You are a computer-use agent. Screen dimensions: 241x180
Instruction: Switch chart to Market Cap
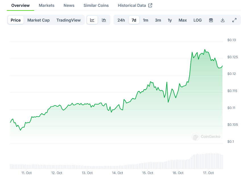tap(38, 20)
